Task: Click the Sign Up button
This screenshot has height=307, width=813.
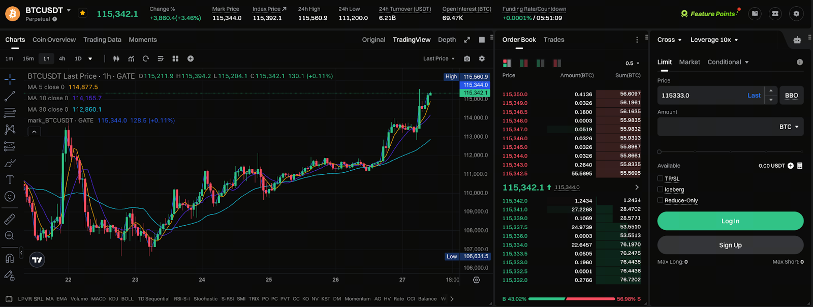Action: 730,245
